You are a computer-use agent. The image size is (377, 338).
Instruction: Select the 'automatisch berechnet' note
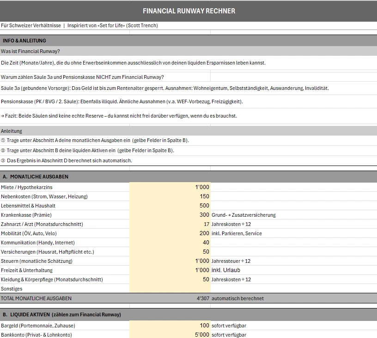coord(237,298)
